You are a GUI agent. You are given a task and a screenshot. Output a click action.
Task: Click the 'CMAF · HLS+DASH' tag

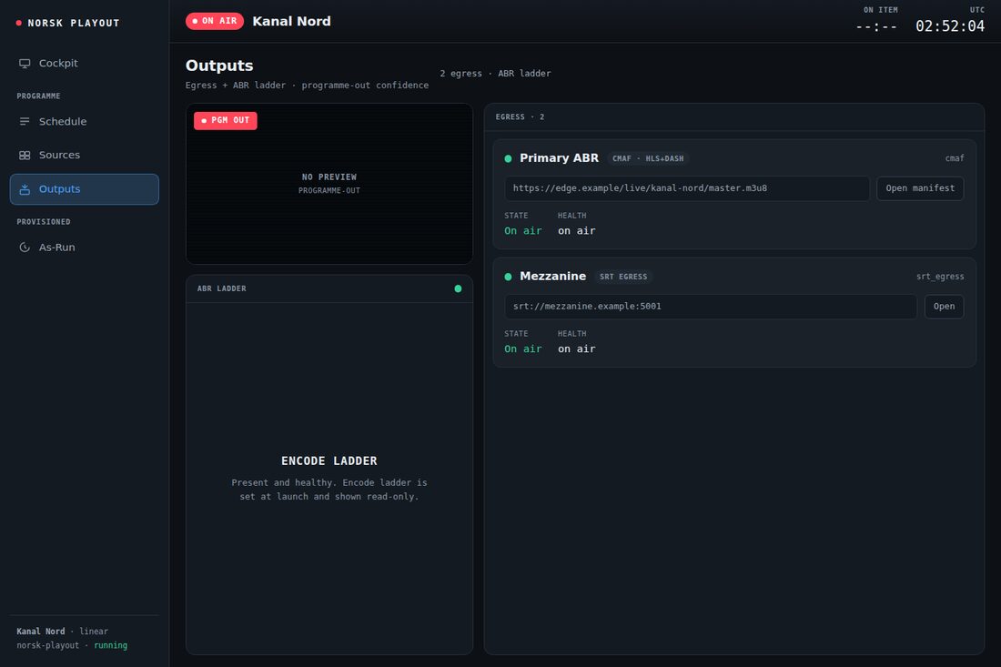[x=648, y=158]
